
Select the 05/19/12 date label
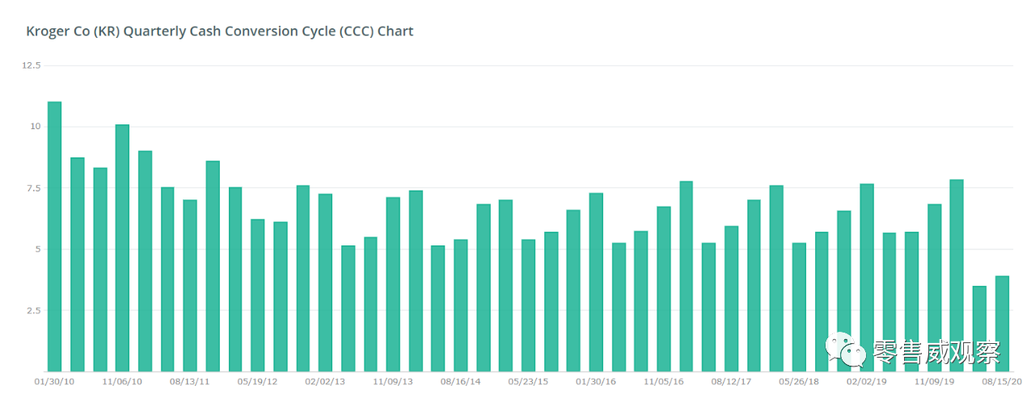point(258,381)
